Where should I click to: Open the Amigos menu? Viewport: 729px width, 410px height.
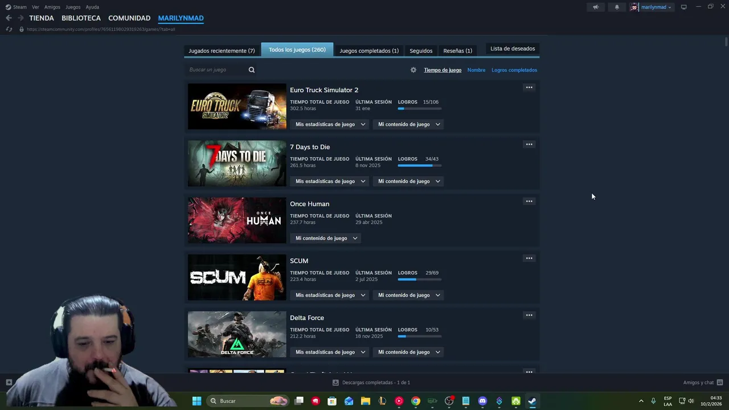[x=52, y=7]
